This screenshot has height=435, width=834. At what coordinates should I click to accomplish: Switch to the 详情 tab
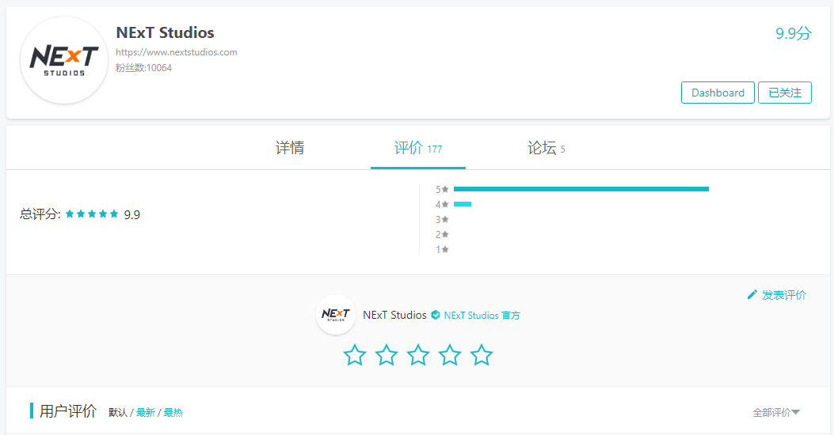tap(290, 148)
